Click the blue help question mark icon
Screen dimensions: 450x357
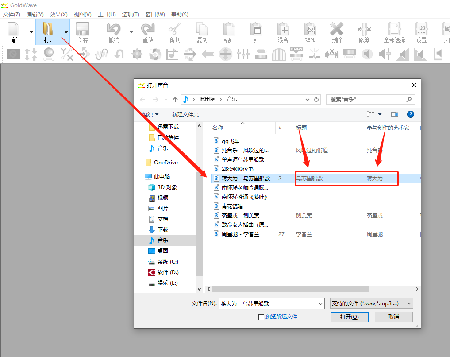(410, 114)
